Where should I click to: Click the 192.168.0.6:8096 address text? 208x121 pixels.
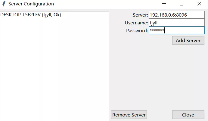point(168,15)
